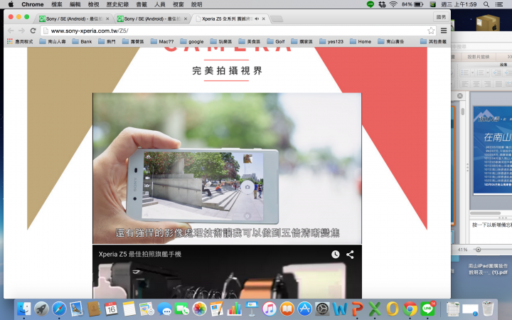Open Chrome's hamburger menu
Image resolution: width=512 pixels, height=320 pixels.
point(444,31)
